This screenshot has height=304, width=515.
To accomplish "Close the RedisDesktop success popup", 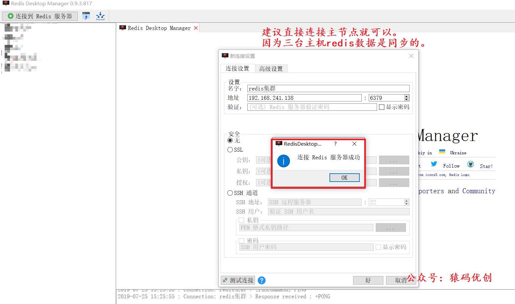I will point(354,144).
